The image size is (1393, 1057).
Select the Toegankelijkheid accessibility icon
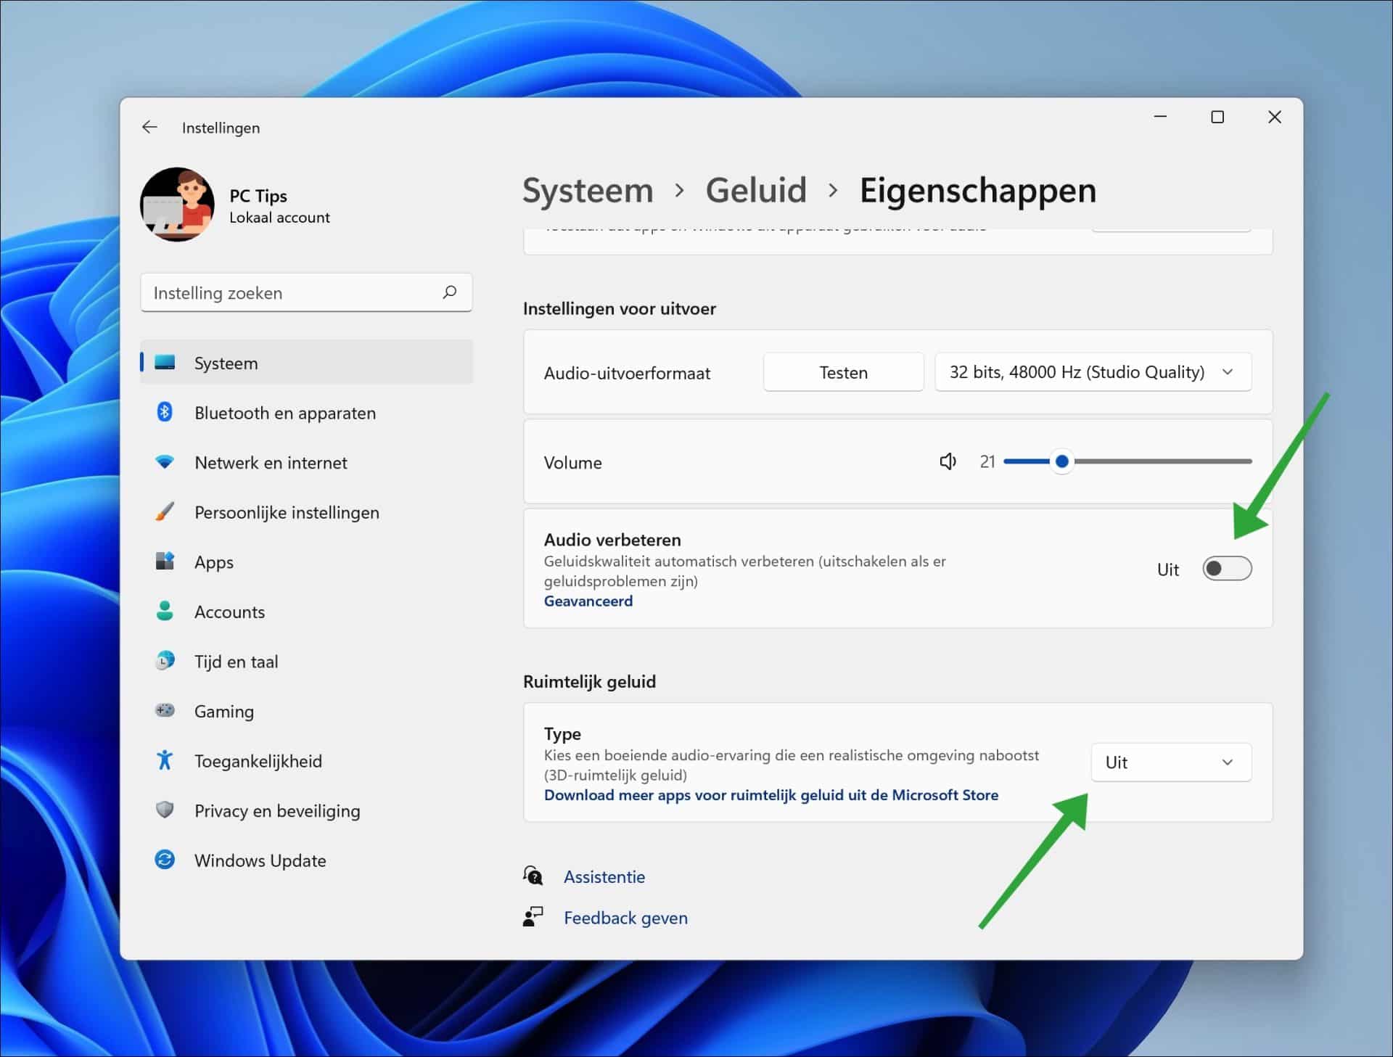166,760
